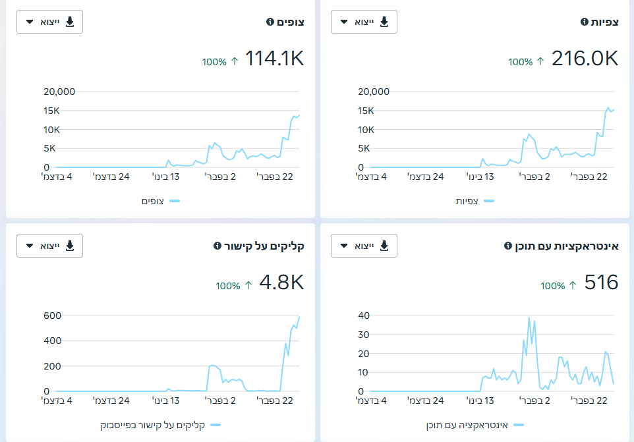
Task: Click ייצוא text in קליקים על קישור card
Action: coord(50,246)
